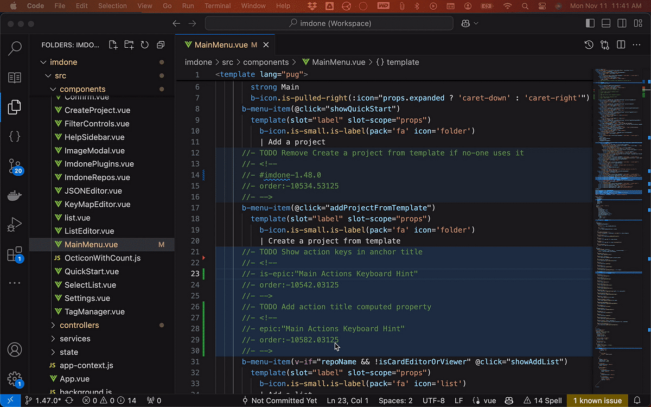Open the Manage gear settings icon
The height and width of the screenshot is (407, 651).
click(x=15, y=379)
